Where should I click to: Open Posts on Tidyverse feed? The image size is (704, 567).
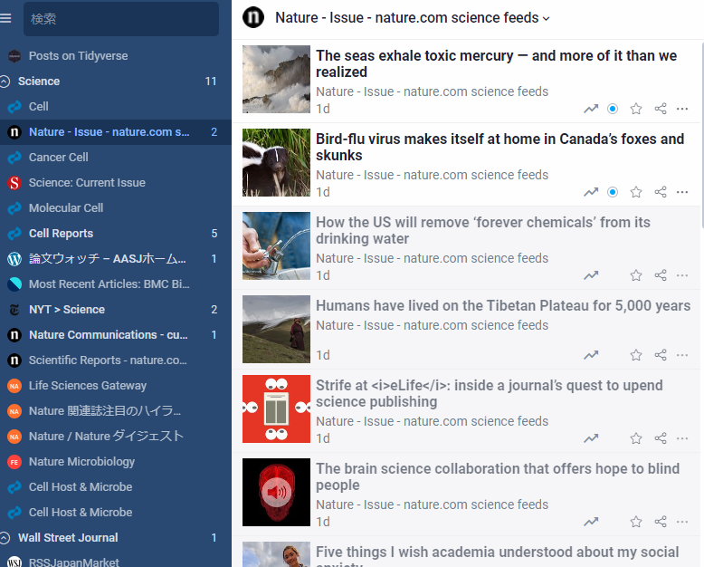[78, 56]
